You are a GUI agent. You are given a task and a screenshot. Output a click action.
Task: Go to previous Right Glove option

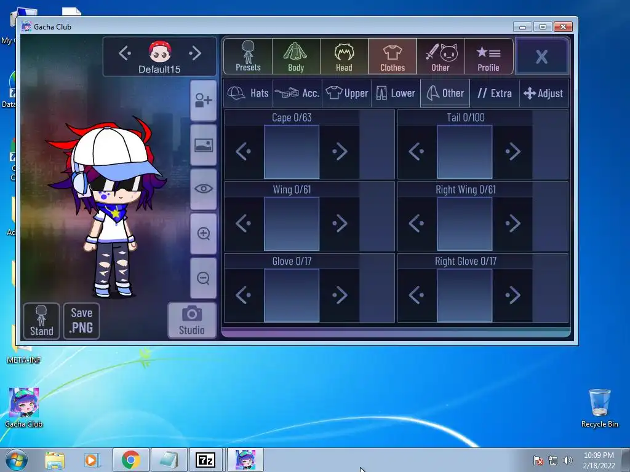pos(417,296)
